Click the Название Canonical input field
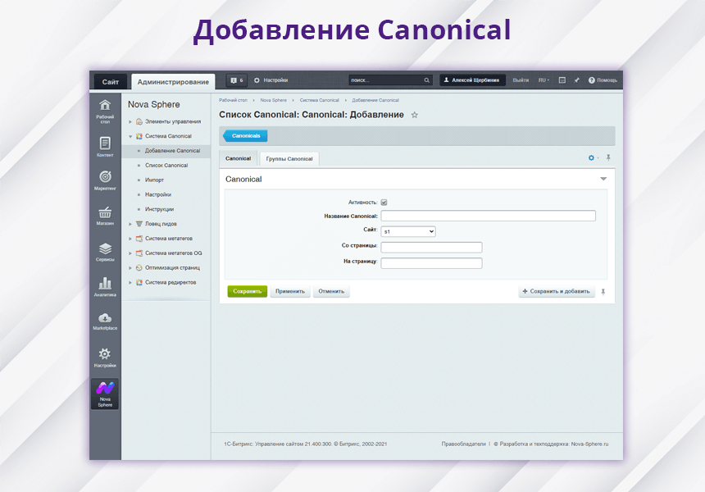 (x=488, y=216)
